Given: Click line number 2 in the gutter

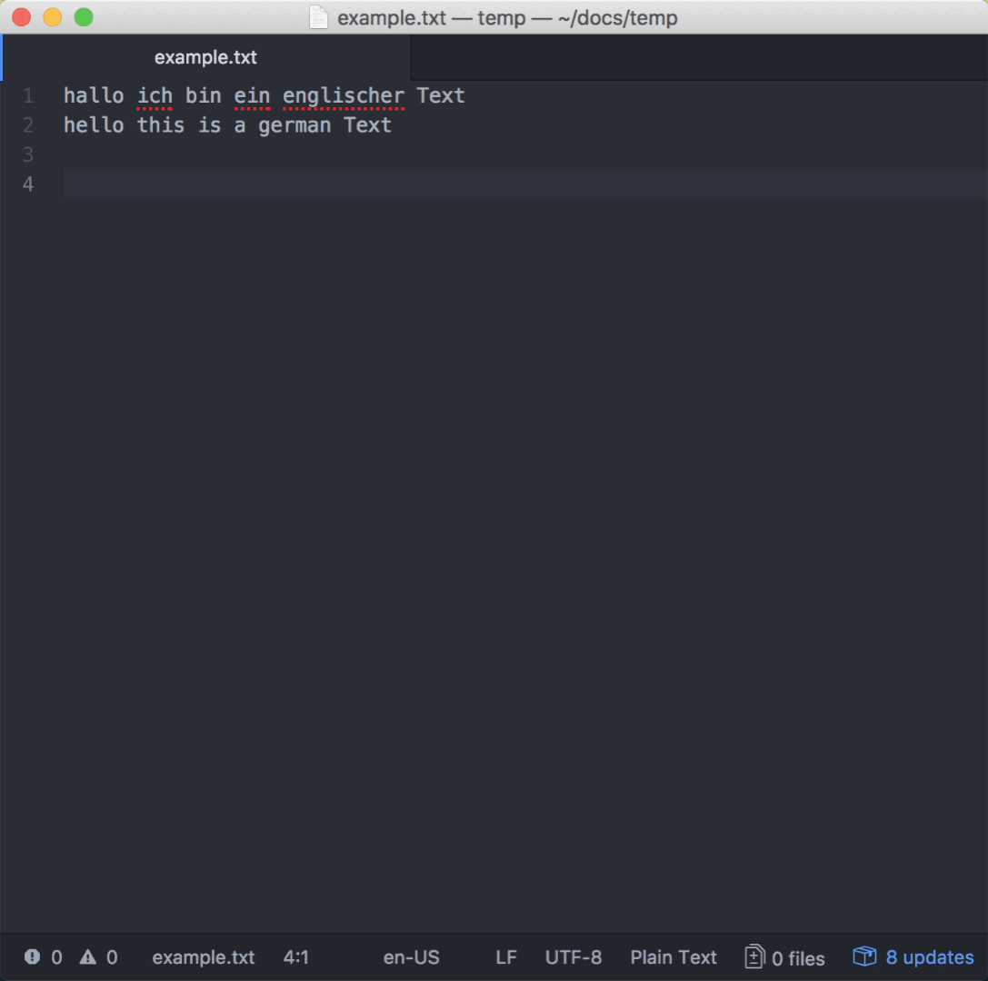Looking at the screenshot, I should (27, 125).
